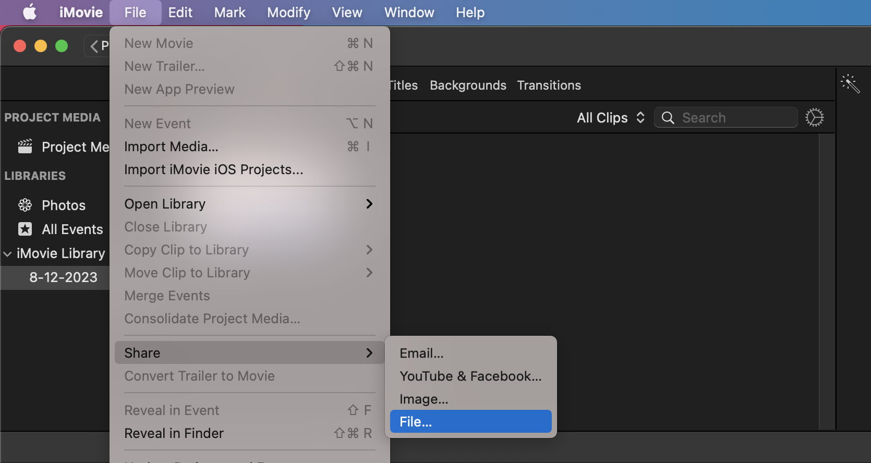Screen dimensions: 871x463
Task: Close the open File menu
Action: tap(135, 12)
